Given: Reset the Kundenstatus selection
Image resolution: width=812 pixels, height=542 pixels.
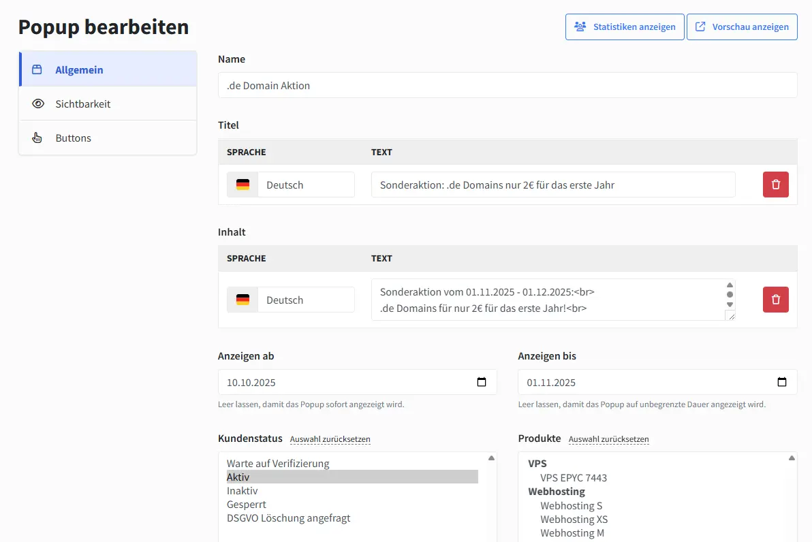Looking at the screenshot, I should (330, 439).
